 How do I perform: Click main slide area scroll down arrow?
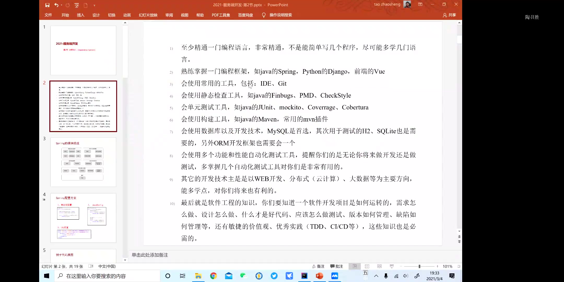pos(459,231)
